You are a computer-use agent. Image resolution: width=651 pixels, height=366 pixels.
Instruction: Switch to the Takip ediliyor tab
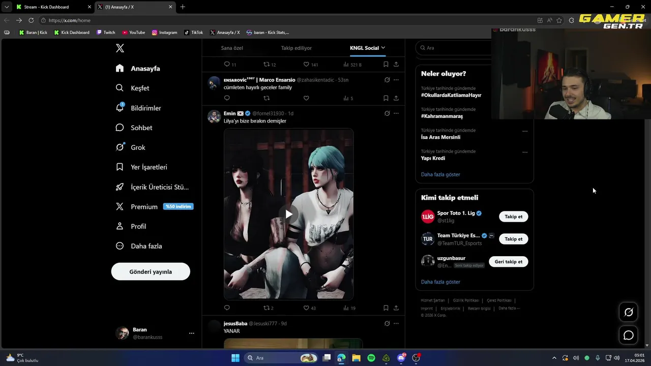click(297, 48)
